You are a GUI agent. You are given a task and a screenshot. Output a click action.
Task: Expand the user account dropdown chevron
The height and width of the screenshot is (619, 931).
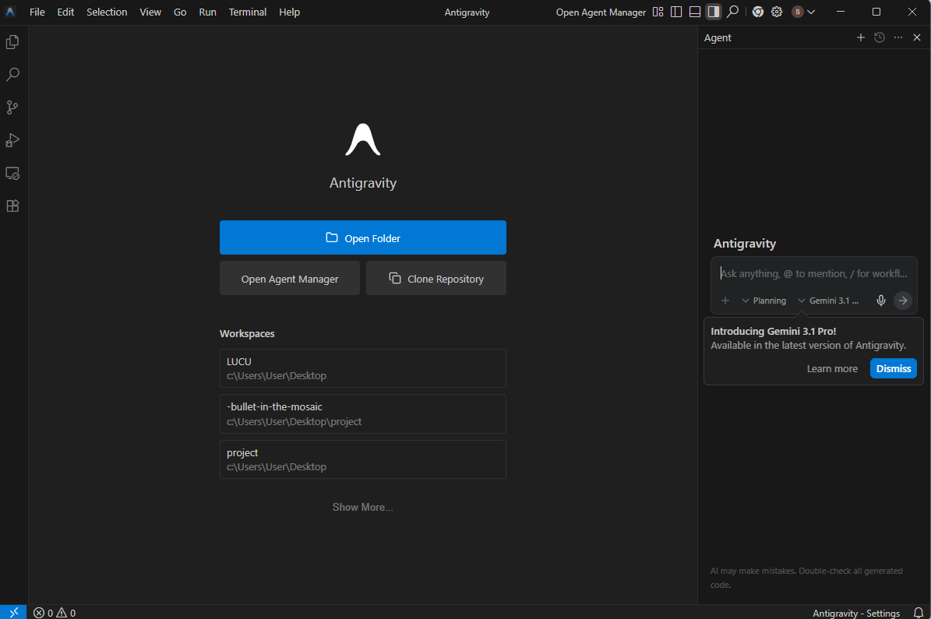pos(811,12)
